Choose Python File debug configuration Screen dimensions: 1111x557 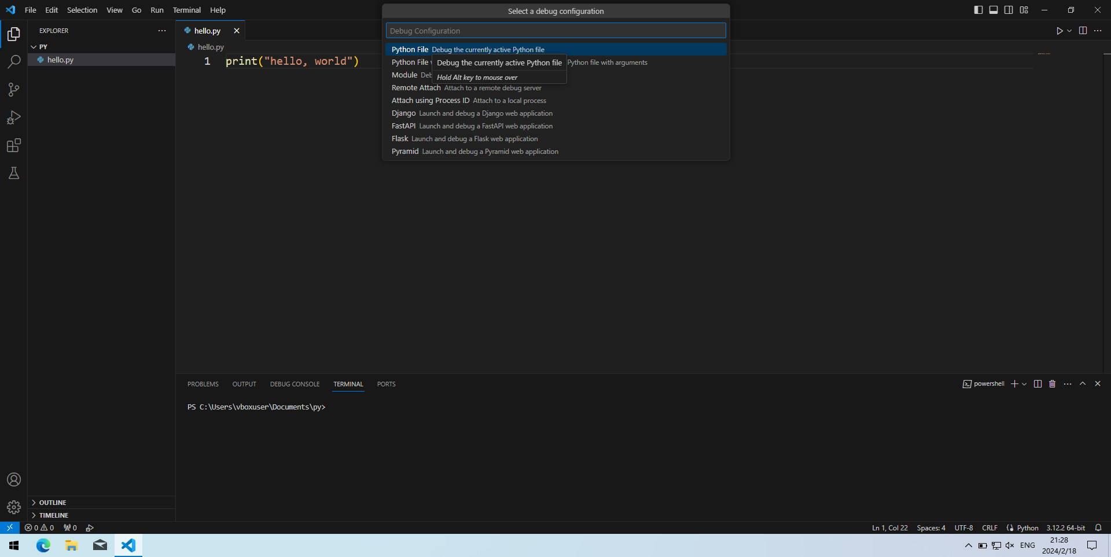(x=555, y=50)
